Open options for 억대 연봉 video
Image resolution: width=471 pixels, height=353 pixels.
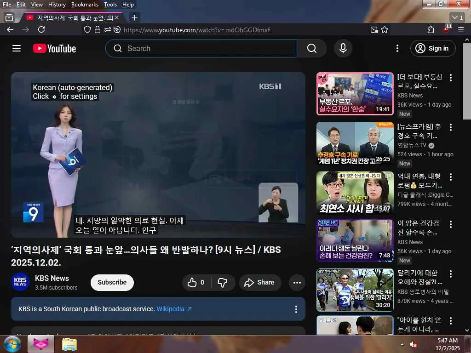[451, 177]
